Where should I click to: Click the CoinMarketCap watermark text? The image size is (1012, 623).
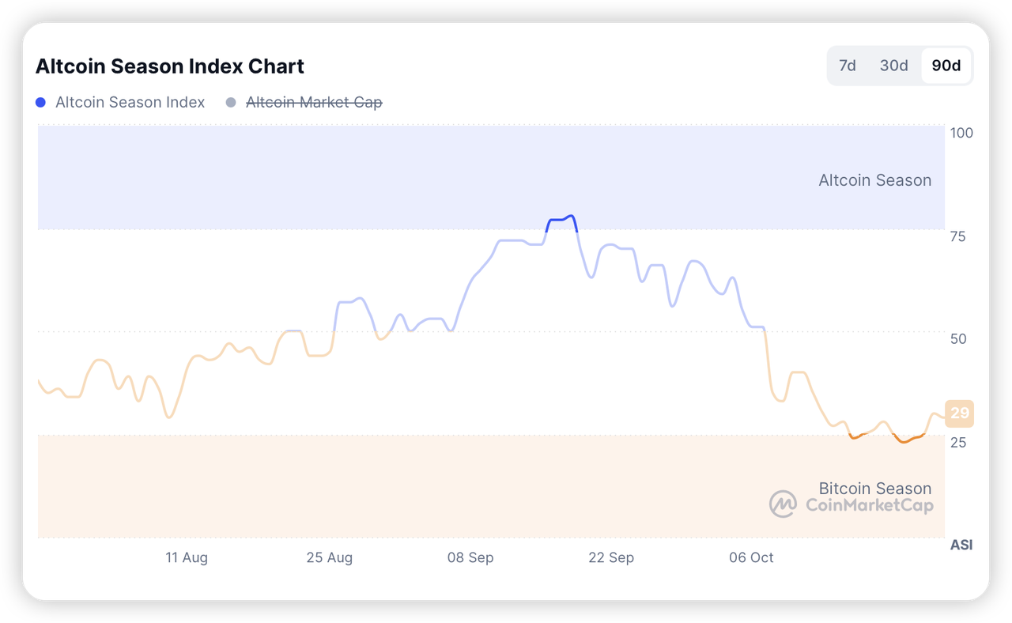(x=869, y=505)
